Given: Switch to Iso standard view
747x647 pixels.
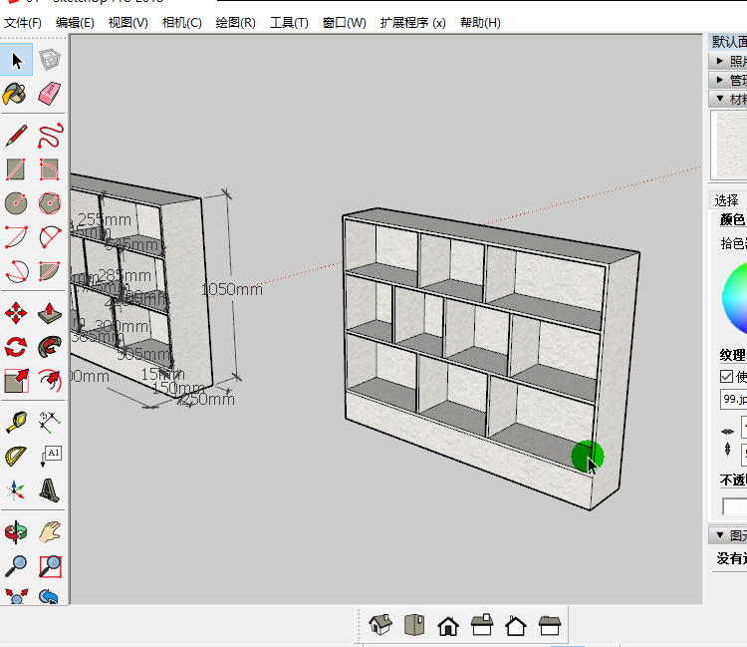Looking at the screenshot, I should 380,625.
